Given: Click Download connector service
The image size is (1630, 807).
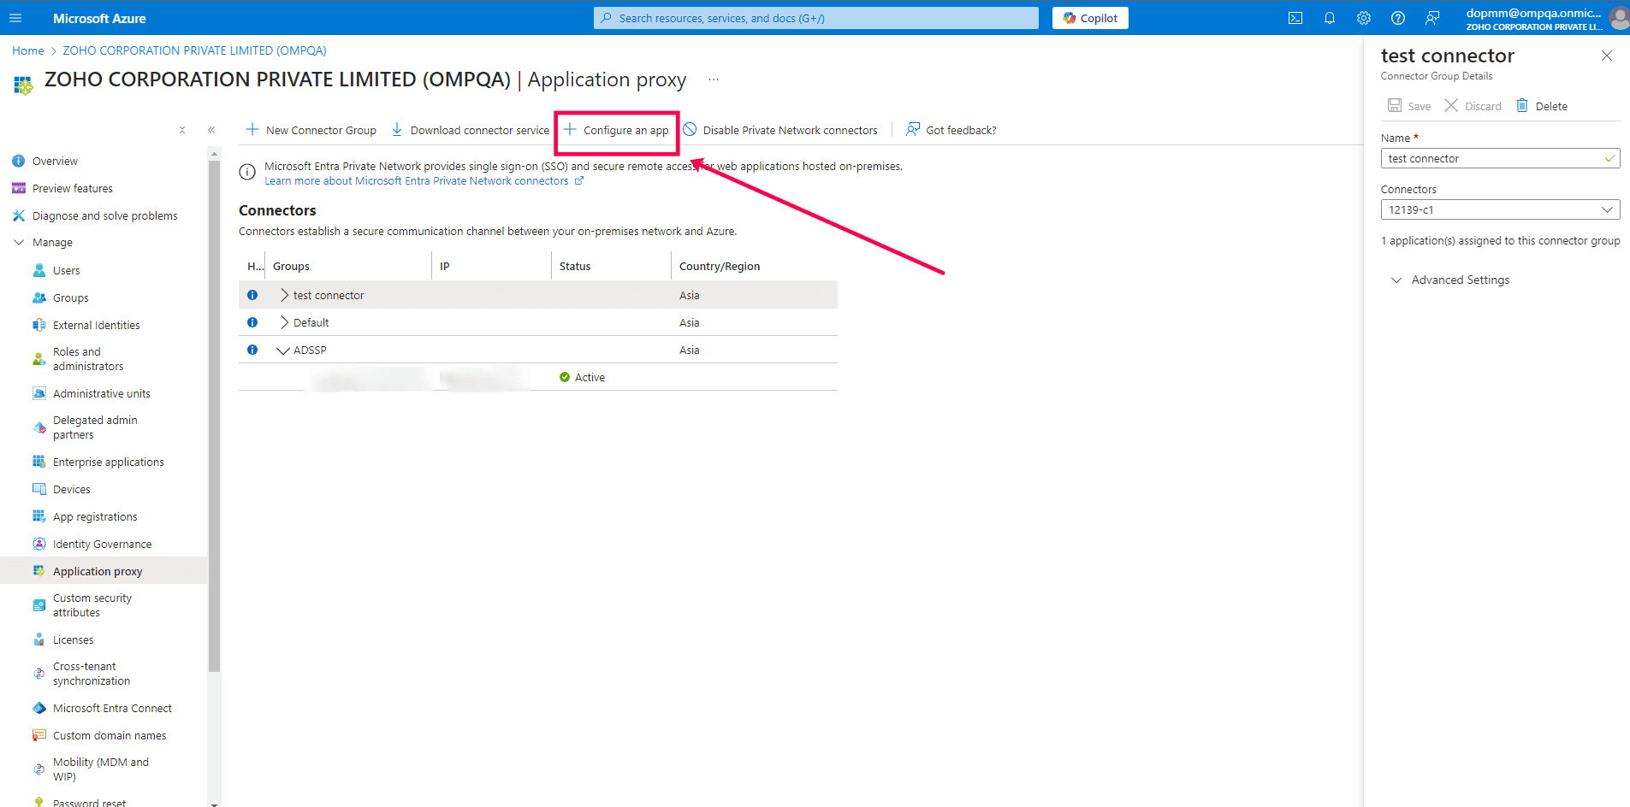Looking at the screenshot, I should tap(471, 130).
